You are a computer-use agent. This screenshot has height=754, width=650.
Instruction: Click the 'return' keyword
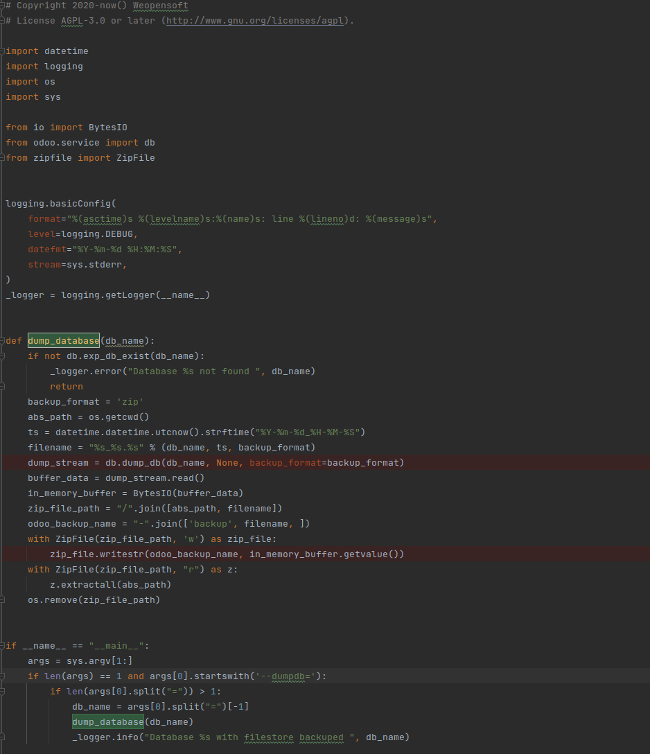tap(67, 387)
